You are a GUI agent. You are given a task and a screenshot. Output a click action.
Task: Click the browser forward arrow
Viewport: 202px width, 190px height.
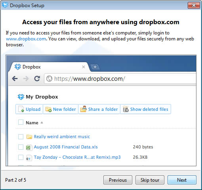(26, 79)
